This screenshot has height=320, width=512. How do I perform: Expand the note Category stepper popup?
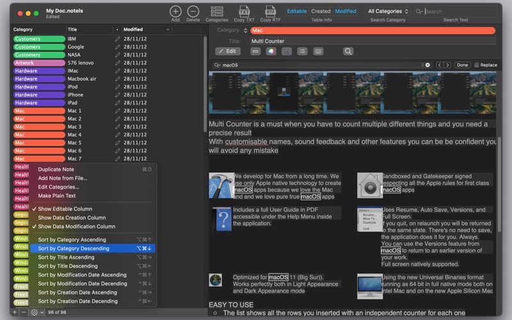245,30
